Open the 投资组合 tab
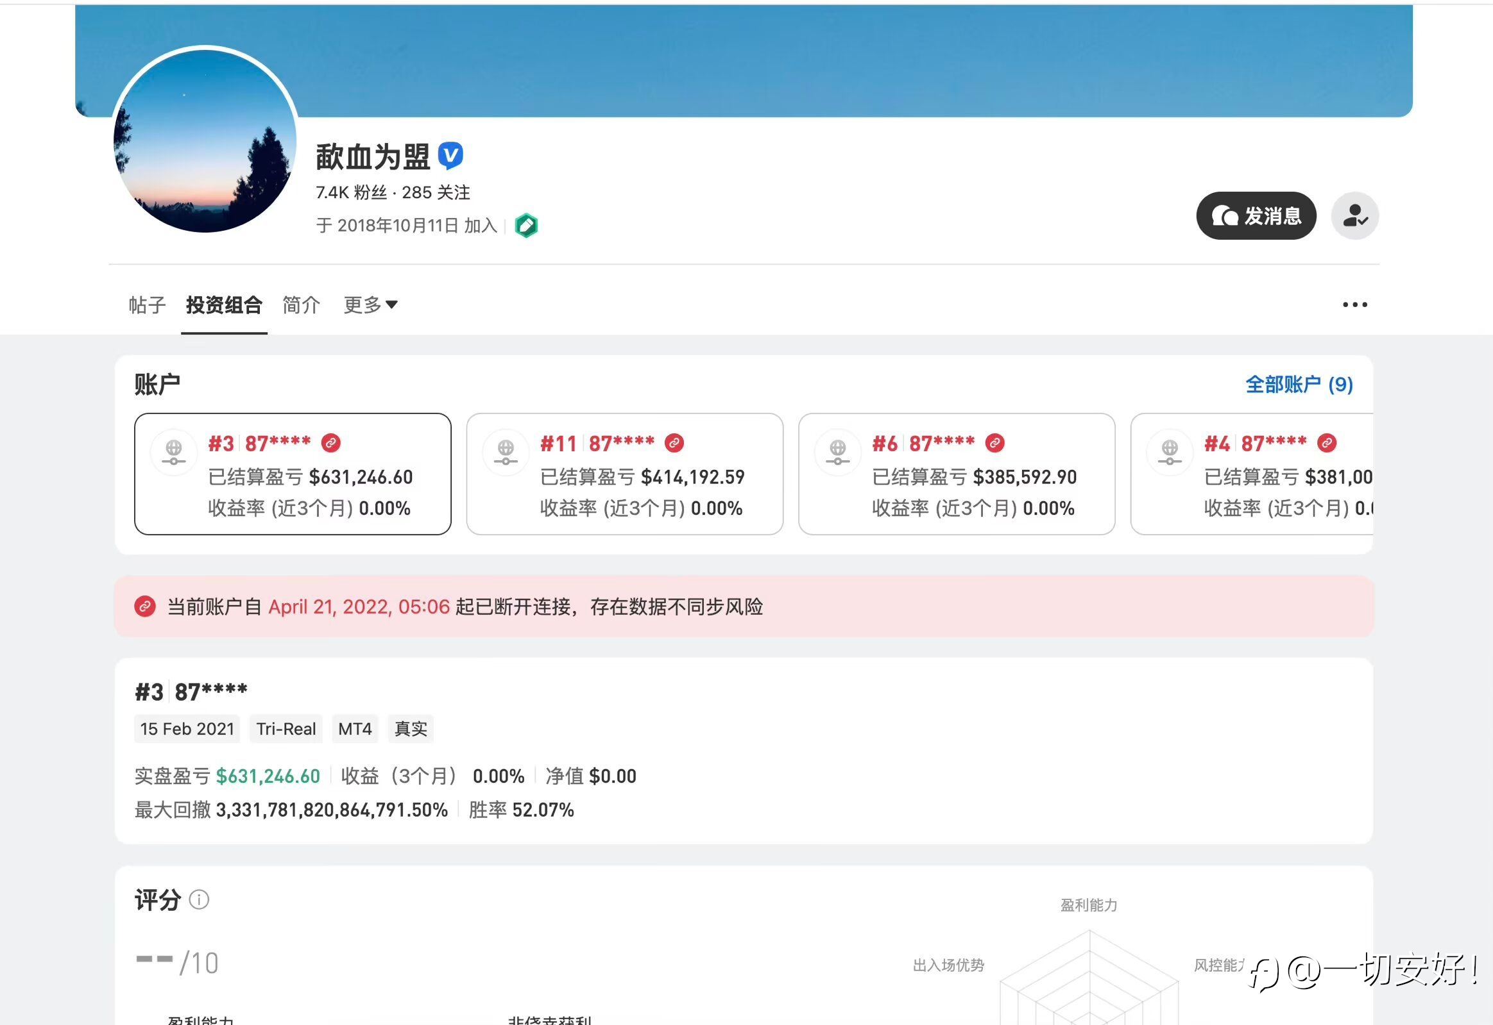The image size is (1493, 1025). coord(224,304)
